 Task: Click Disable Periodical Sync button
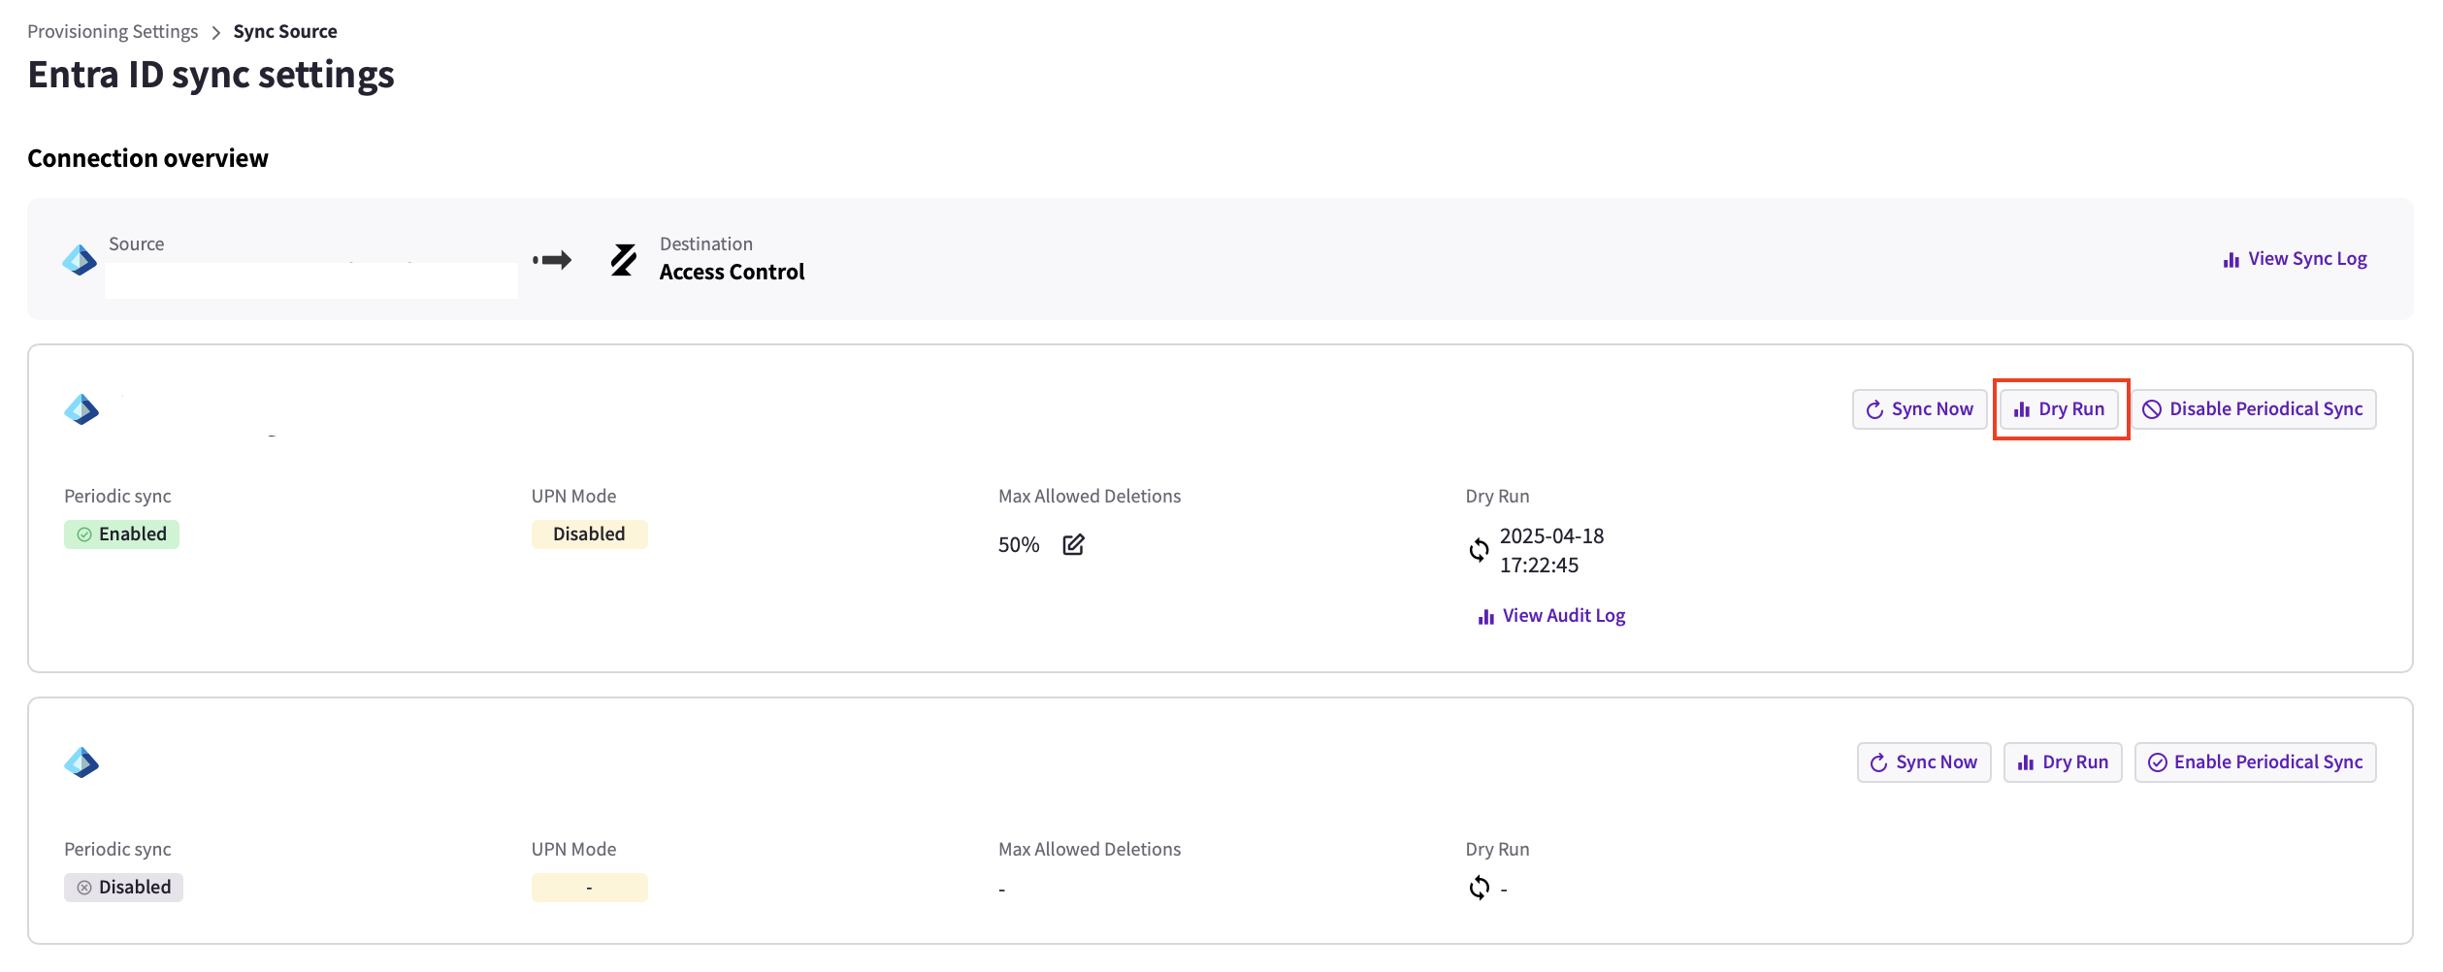(x=2253, y=409)
